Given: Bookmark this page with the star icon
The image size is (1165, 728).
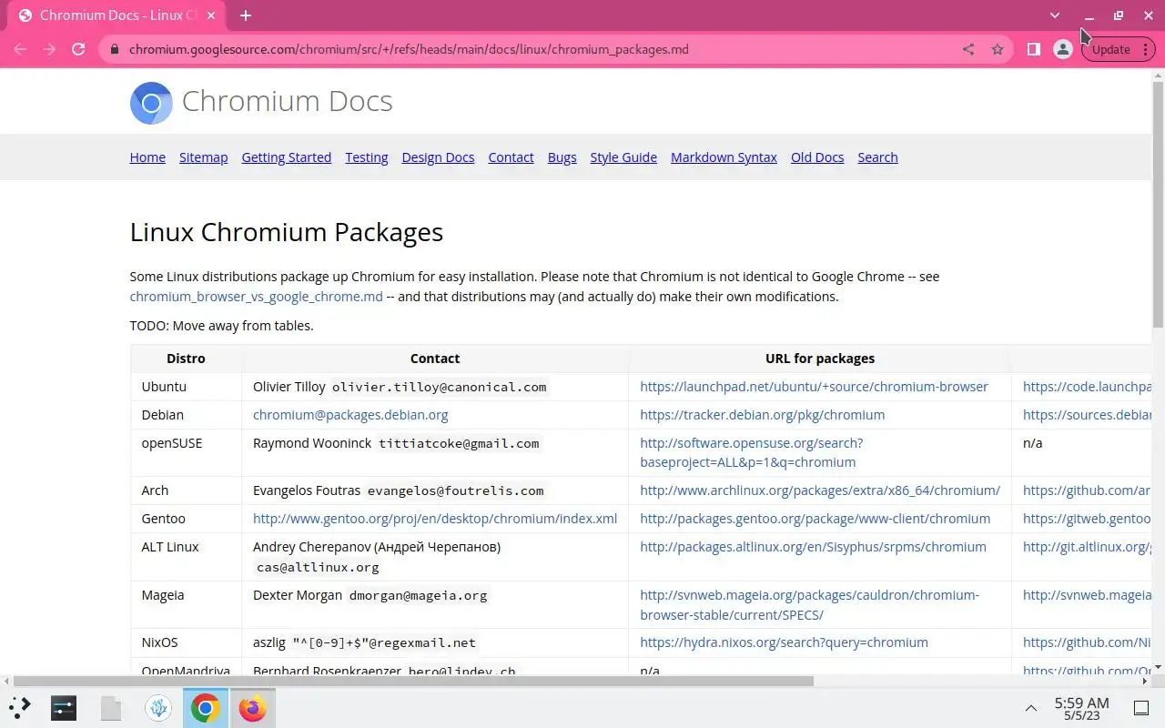Looking at the screenshot, I should click(998, 49).
